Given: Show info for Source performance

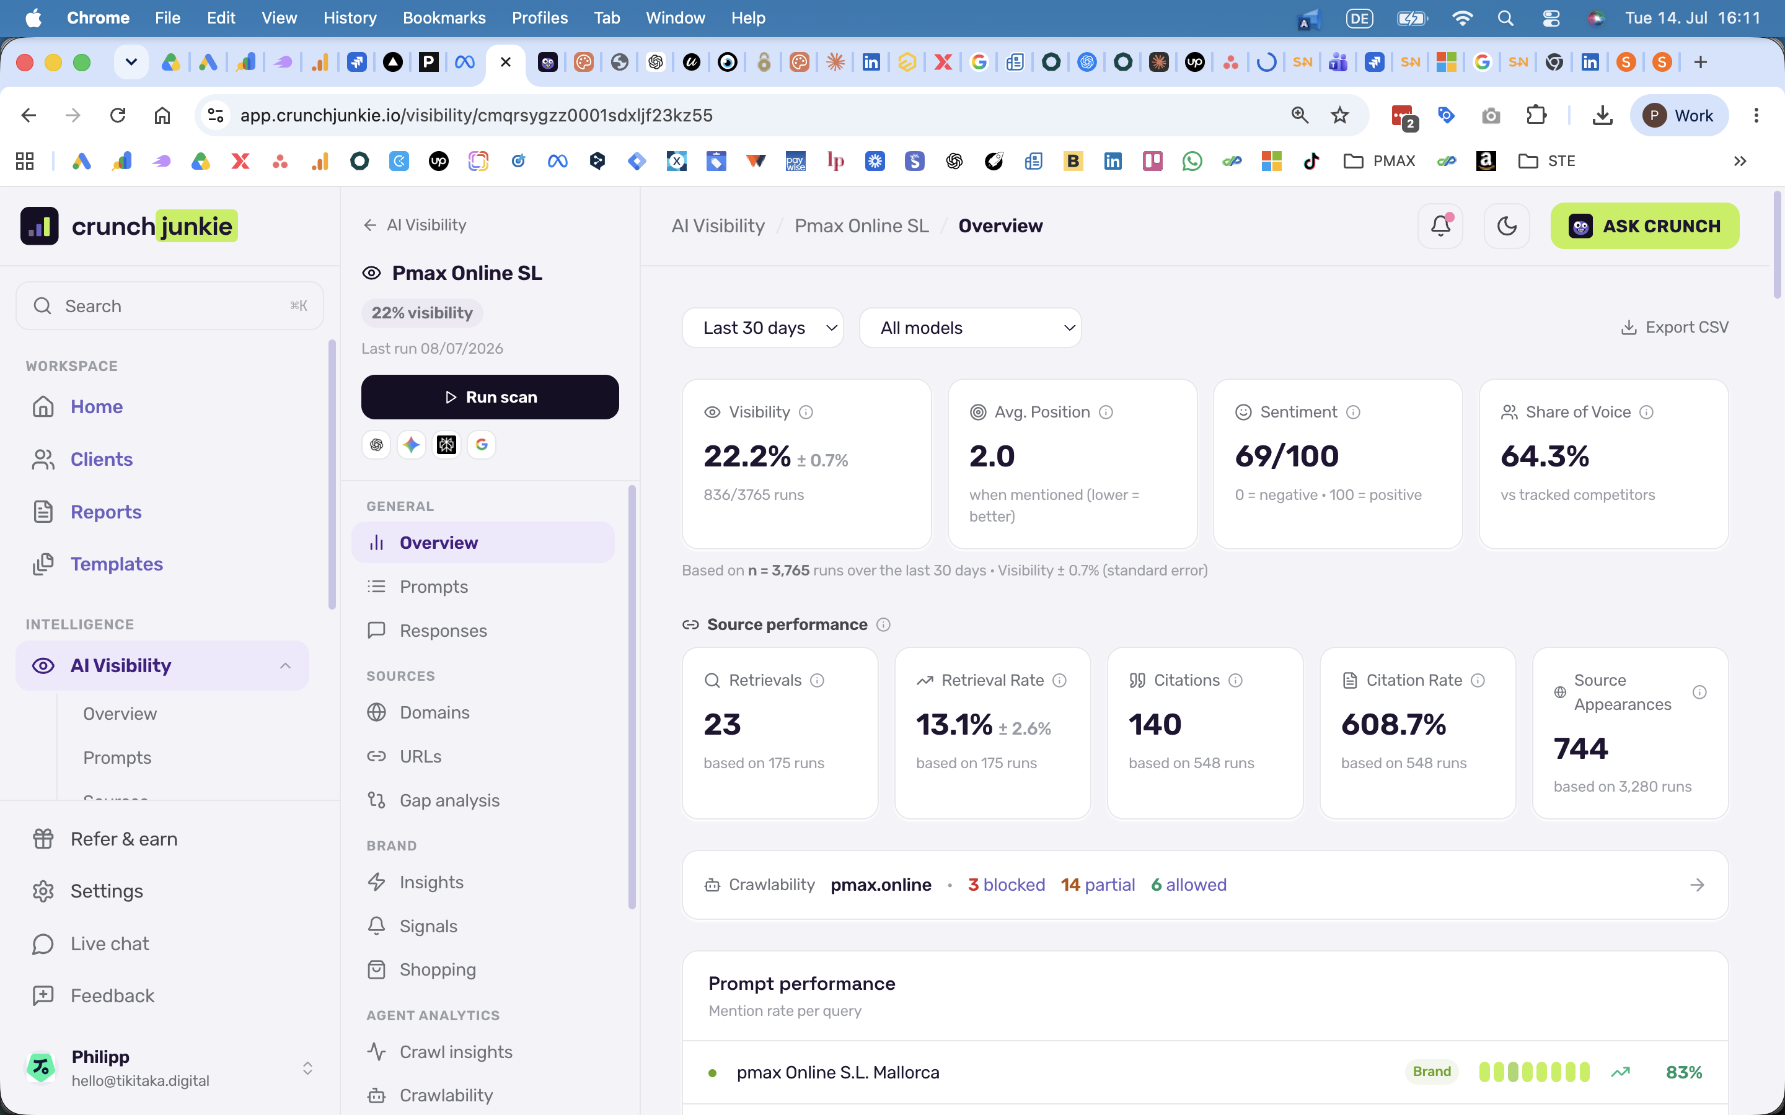Looking at the screenshot, I should click(x=883, y=624).
